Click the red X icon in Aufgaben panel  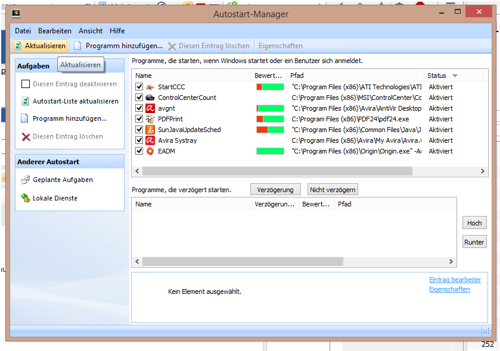coord(26,136)
